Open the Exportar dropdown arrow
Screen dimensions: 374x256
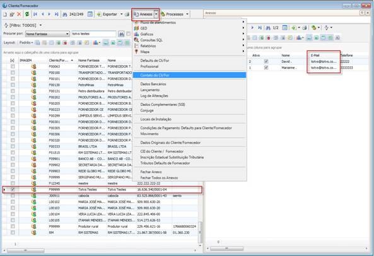point(121,15)
